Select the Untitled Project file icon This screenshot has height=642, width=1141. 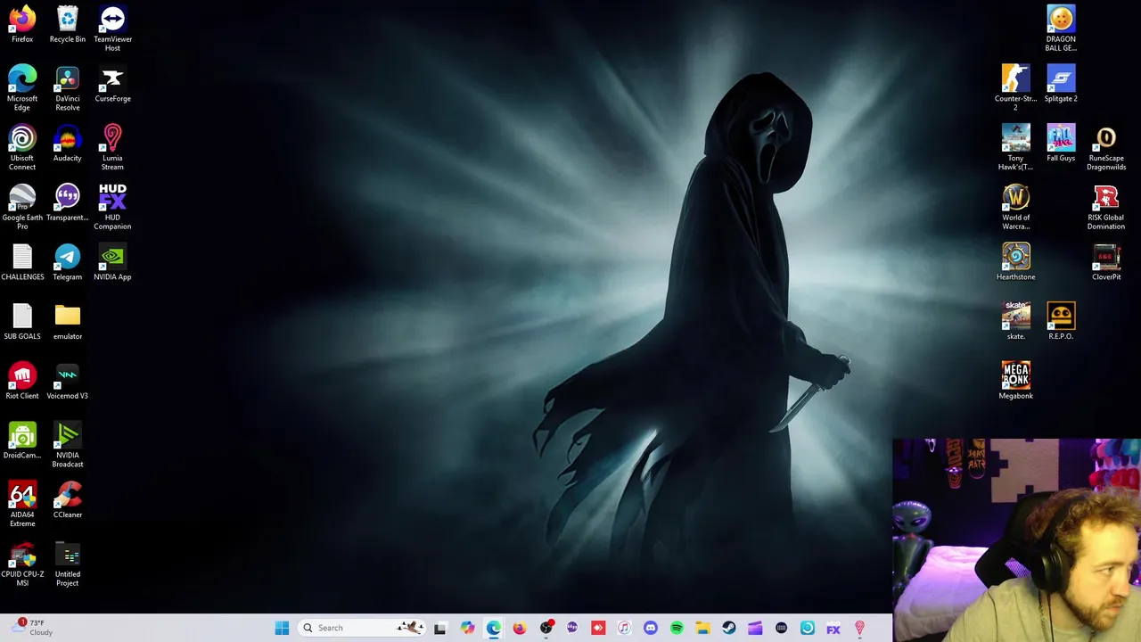point(68,564)
